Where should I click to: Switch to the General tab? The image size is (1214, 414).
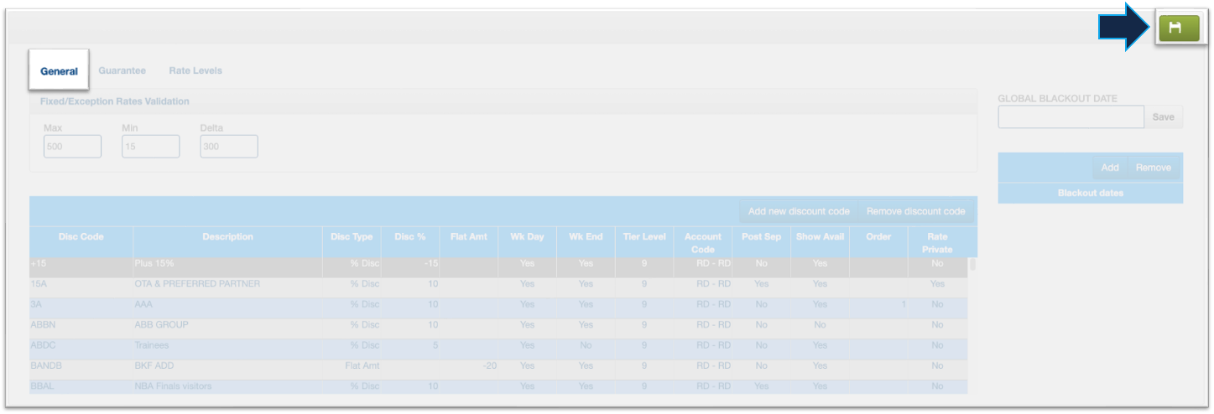(59, 71)
